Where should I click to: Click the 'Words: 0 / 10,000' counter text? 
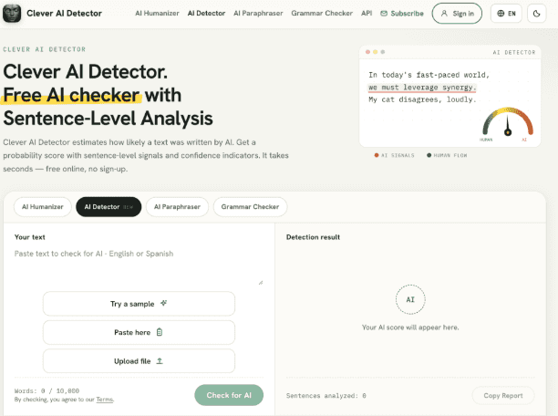(46, 390)
